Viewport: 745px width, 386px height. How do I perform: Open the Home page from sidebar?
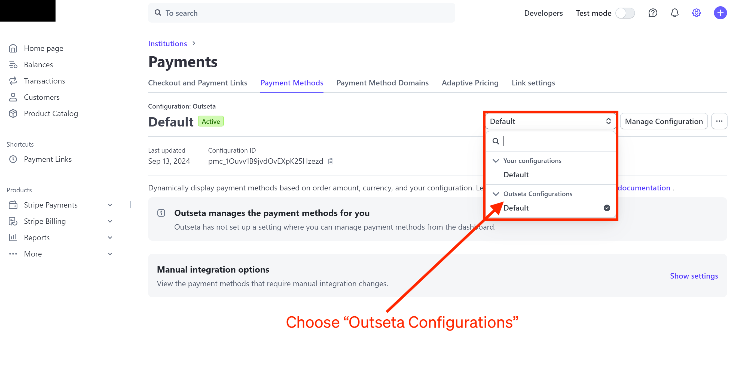[43, 48]
